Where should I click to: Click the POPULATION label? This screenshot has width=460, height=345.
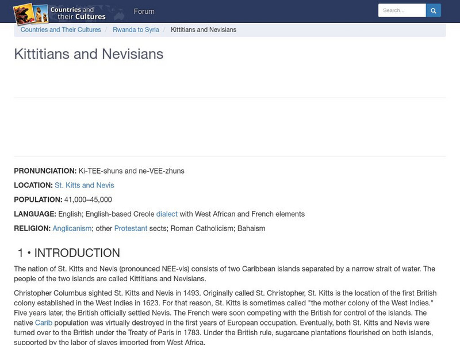[38, 200]
